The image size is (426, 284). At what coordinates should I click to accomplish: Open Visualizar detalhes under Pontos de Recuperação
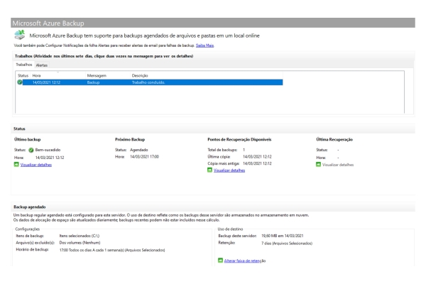tap(229, 170)
